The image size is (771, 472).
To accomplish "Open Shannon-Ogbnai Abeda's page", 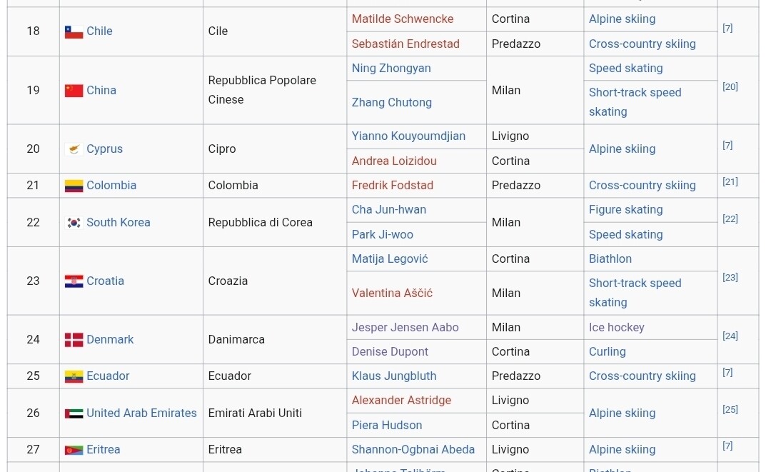I will (x=413, y=450).
